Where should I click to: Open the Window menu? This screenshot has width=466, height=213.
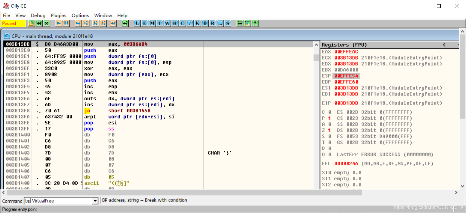103,15
